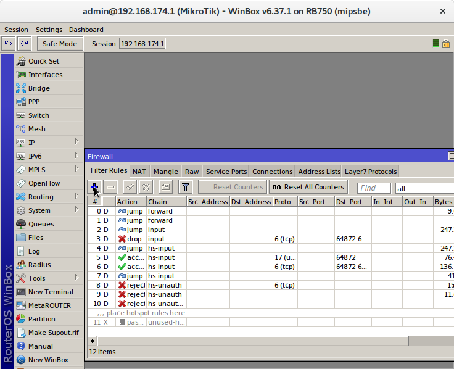The width and height of the screenshot is (454, 369).
Task: Switch to the Address Lists tab
Action: click(x=319, y=172)
